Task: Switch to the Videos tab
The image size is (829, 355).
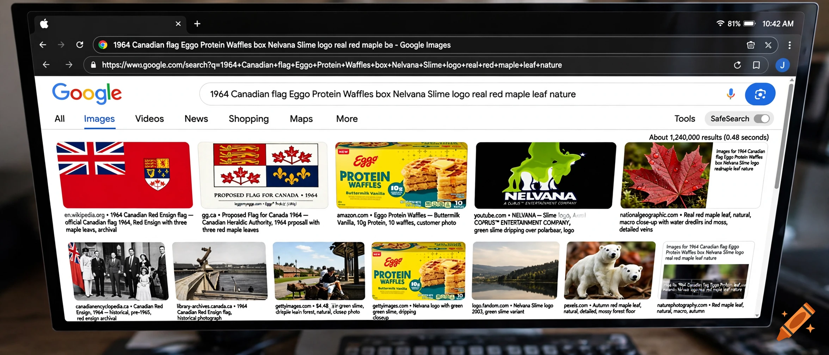Action: click(x=149, y=119)
